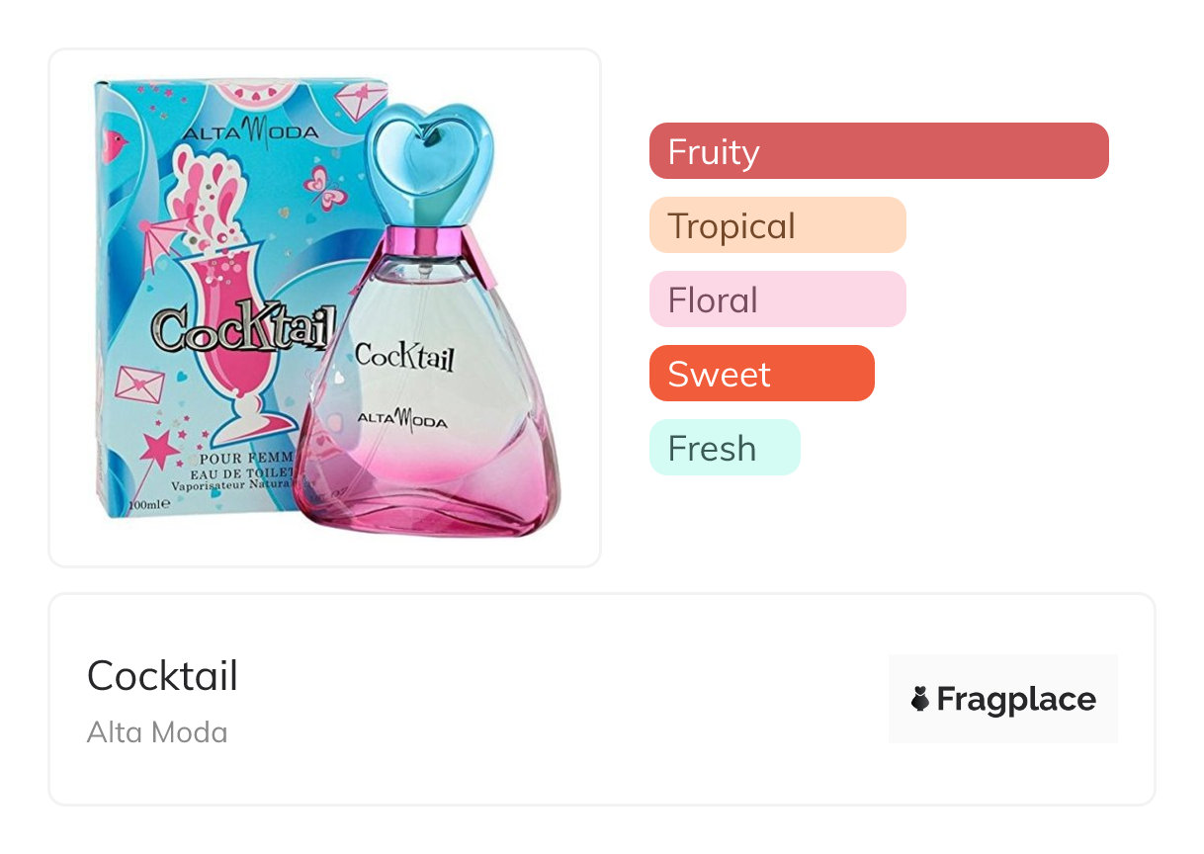Viewport: 1204px width, 854px height.
Task: Pick the orange Sweet accord bar
Action: (761, 374)
